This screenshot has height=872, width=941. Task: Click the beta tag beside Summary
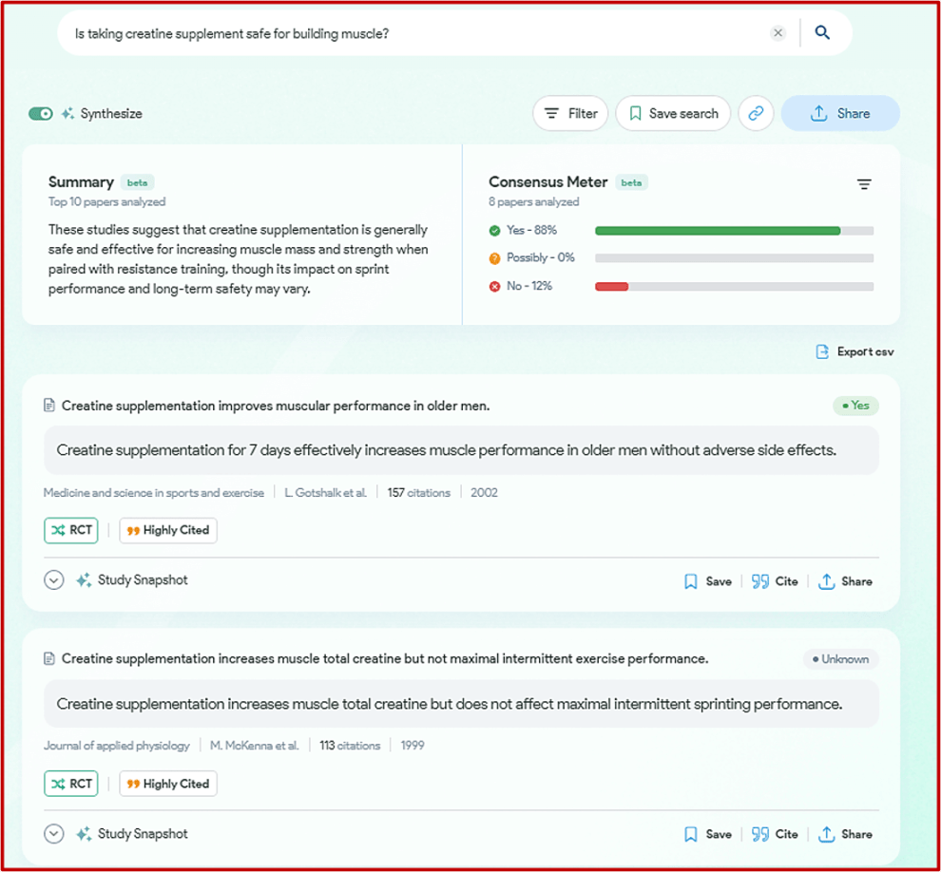138,182
